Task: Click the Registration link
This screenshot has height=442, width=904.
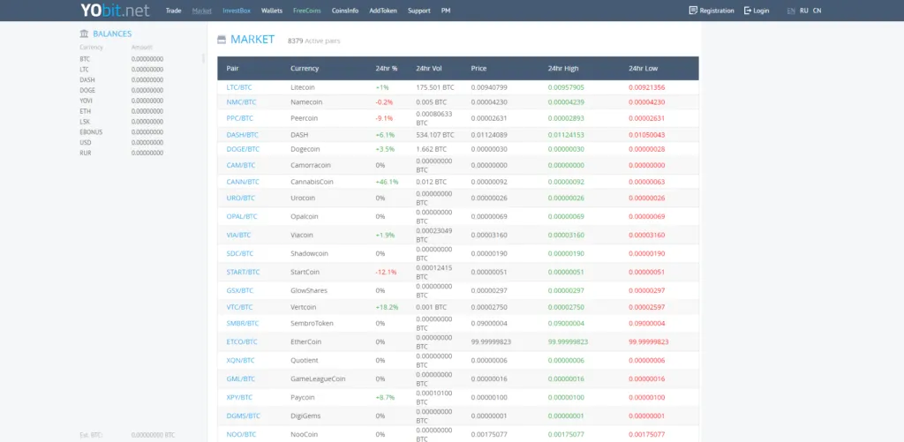Action: pyautogui.click(x=717, y=11)
